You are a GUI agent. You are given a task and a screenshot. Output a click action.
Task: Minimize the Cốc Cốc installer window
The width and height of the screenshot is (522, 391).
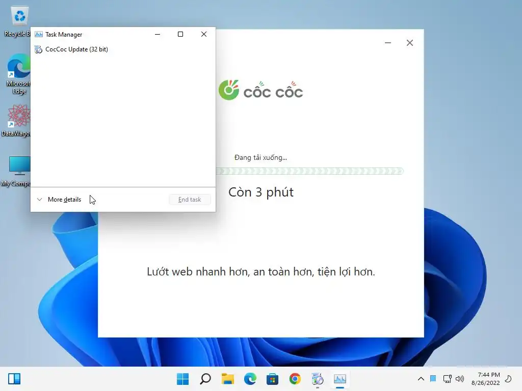coord(388,43)
